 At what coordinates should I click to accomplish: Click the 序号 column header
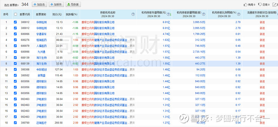tap(6, 14)
